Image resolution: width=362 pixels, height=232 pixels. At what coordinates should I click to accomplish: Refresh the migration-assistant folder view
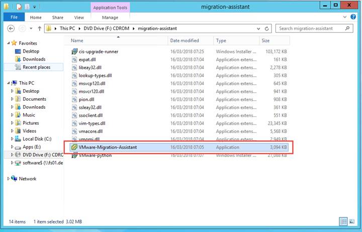coord(267,29)
